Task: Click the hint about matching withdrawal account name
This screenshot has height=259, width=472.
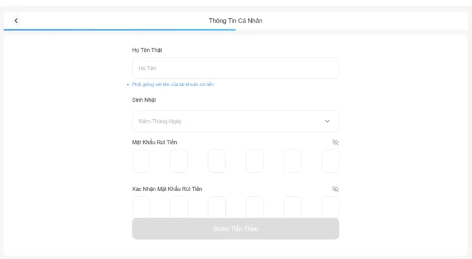Action: point(173,85)
